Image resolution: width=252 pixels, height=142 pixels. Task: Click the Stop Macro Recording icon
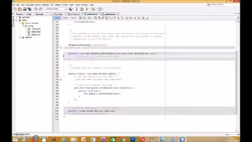(x=139, y=18)
